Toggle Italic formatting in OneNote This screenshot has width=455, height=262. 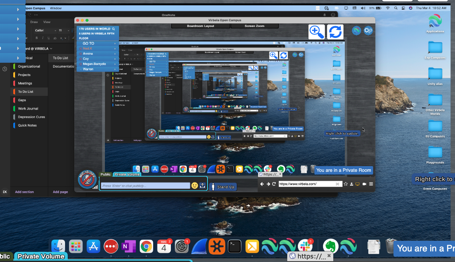(x=42, y=38)
